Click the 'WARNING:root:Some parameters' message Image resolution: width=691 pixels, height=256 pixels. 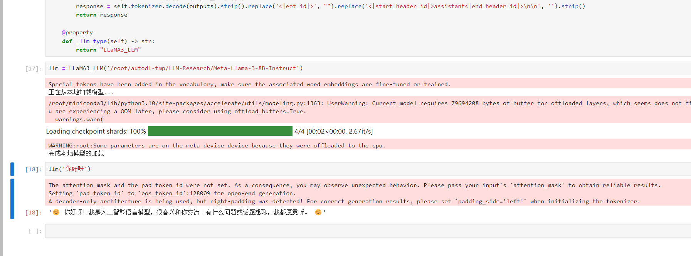(x=217, y=146)
